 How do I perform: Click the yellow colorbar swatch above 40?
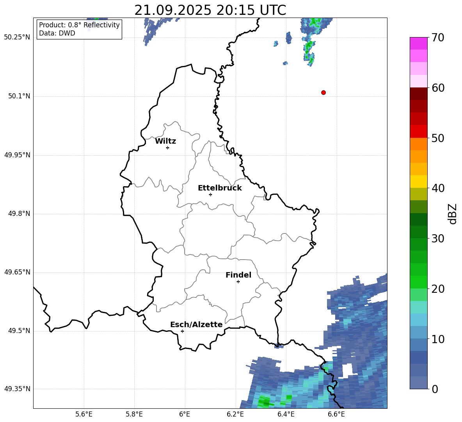[418, 182]
